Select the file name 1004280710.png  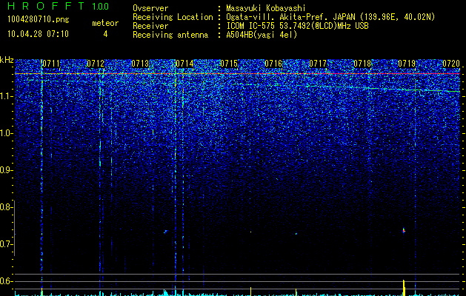click(x=38, y=20)
